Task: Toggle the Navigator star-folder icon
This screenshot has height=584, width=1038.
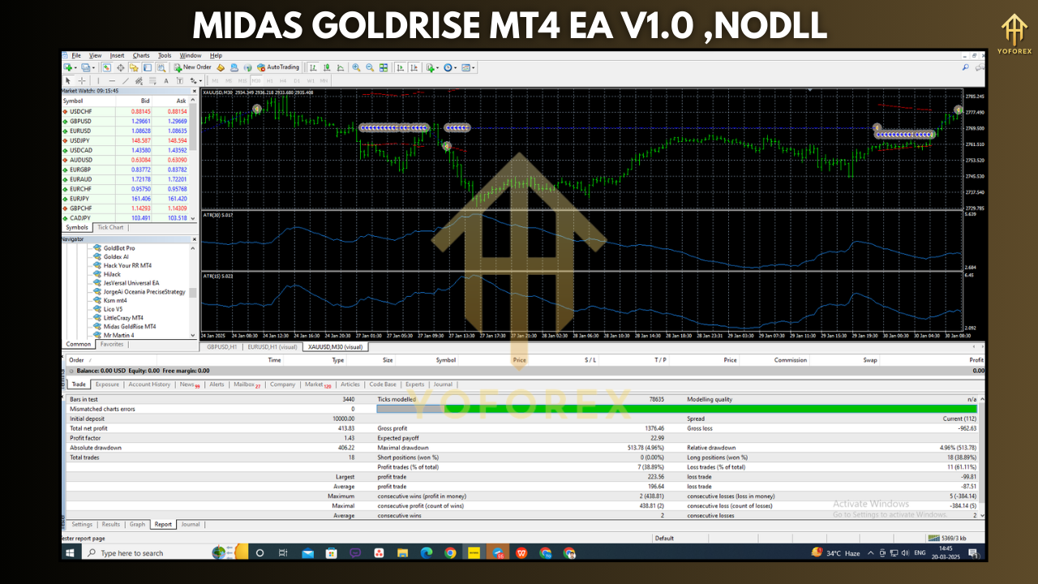Action: click(x=134, y=67)
